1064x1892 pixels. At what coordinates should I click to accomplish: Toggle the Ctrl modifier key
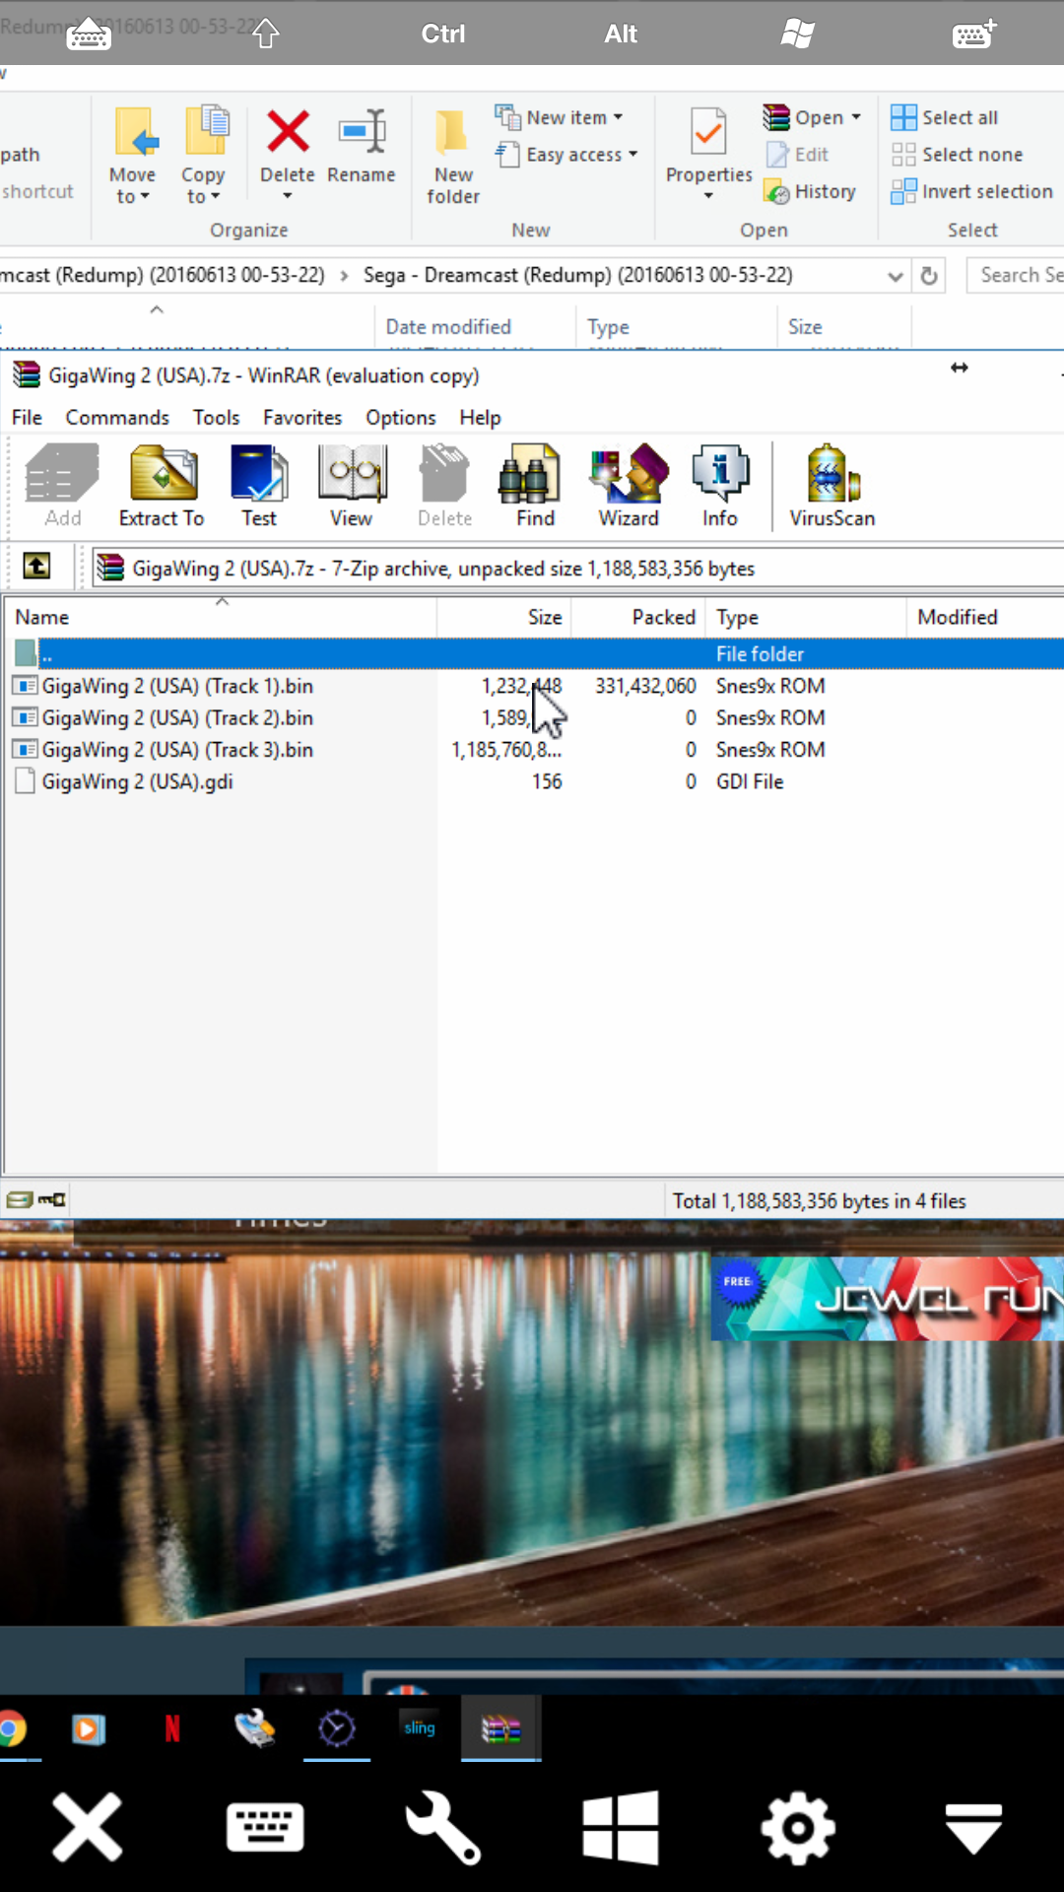(443, 34)
